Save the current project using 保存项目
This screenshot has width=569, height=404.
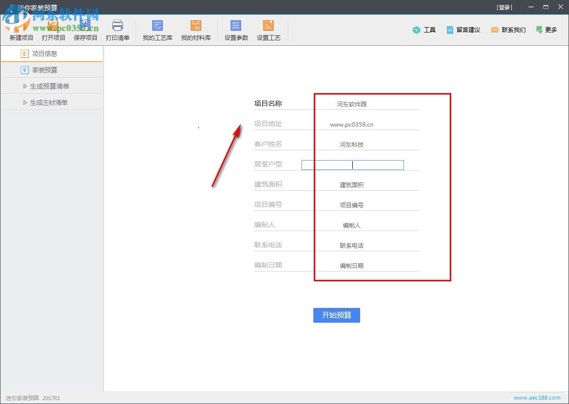click(85, 30)
